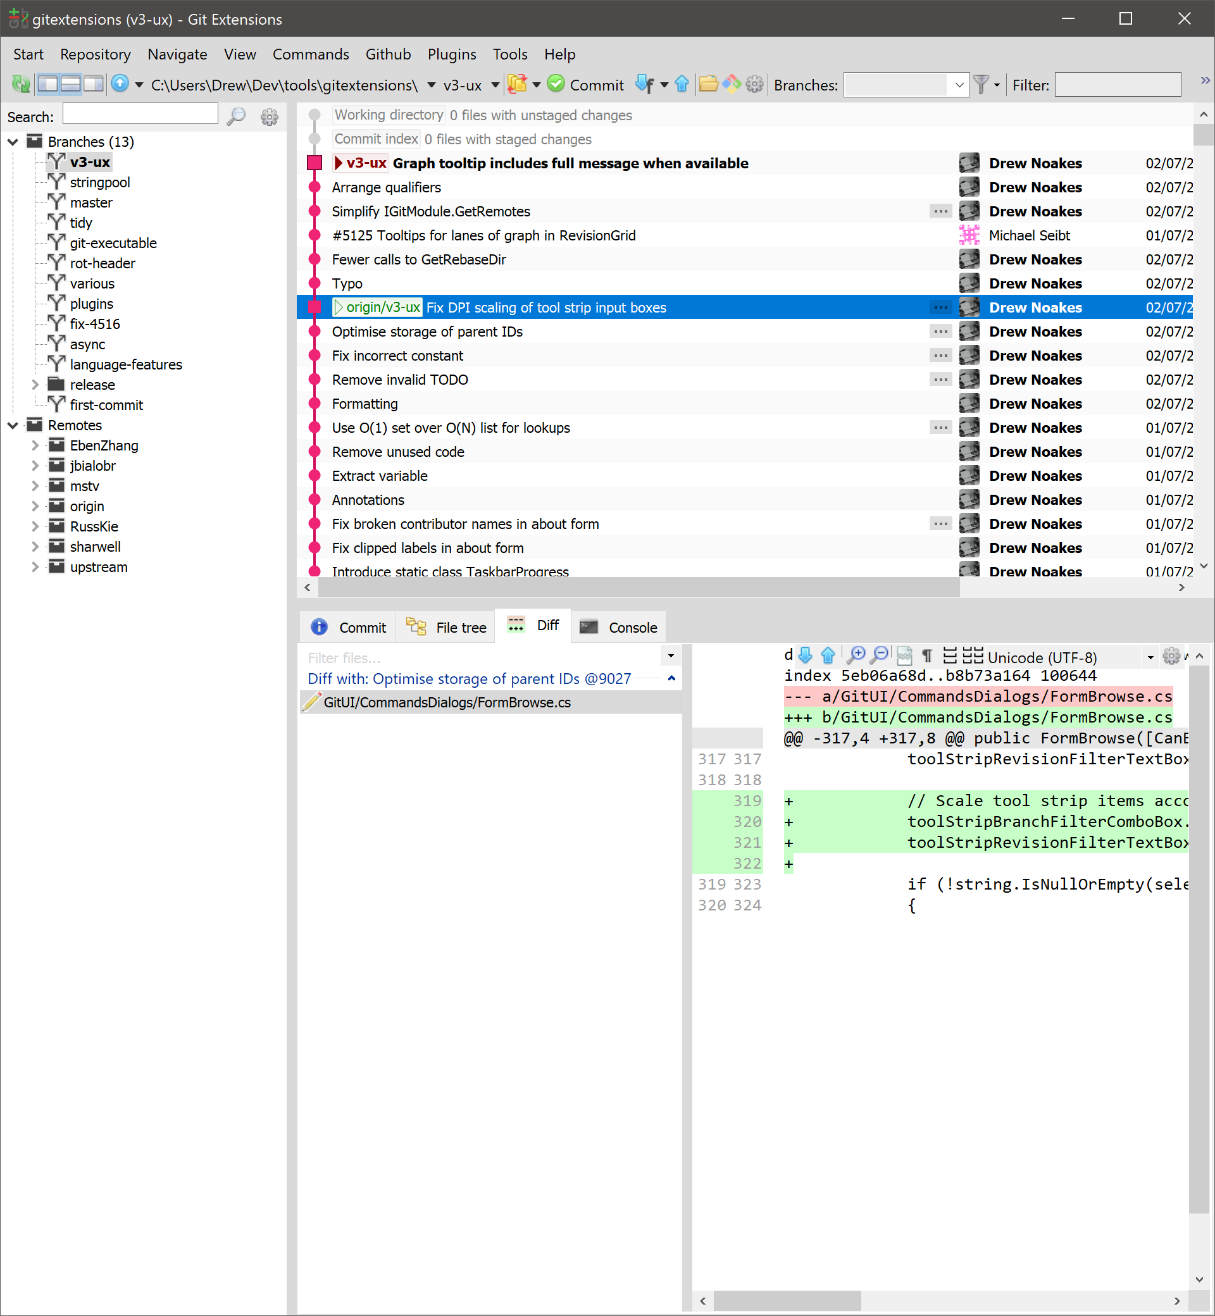
Task: Push changes to the remote
Action: 682,84
